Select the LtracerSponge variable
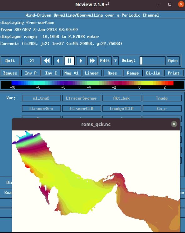Screen dimensions: 185x233 (x=82, y=98)
